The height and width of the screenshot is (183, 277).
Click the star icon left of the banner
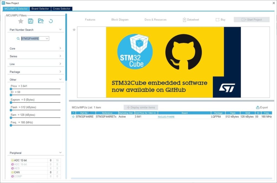tap(74, 30)
